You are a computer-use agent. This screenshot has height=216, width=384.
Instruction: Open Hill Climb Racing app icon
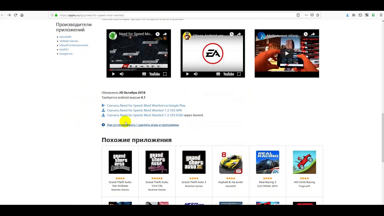[304, 162]
